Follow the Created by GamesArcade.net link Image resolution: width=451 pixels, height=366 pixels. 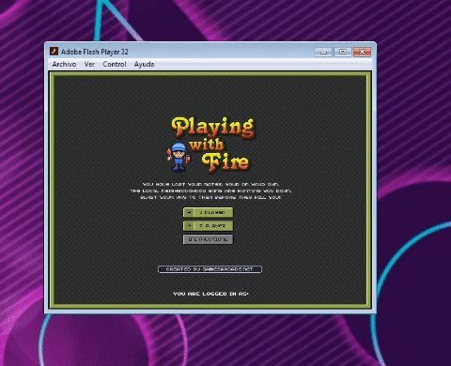click(x=210, y=269)
